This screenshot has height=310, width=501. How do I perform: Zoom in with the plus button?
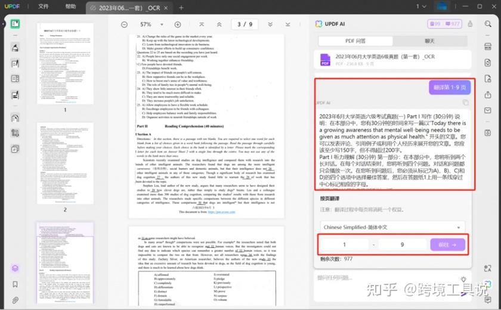pyautogui.click(x=178, y=24)
